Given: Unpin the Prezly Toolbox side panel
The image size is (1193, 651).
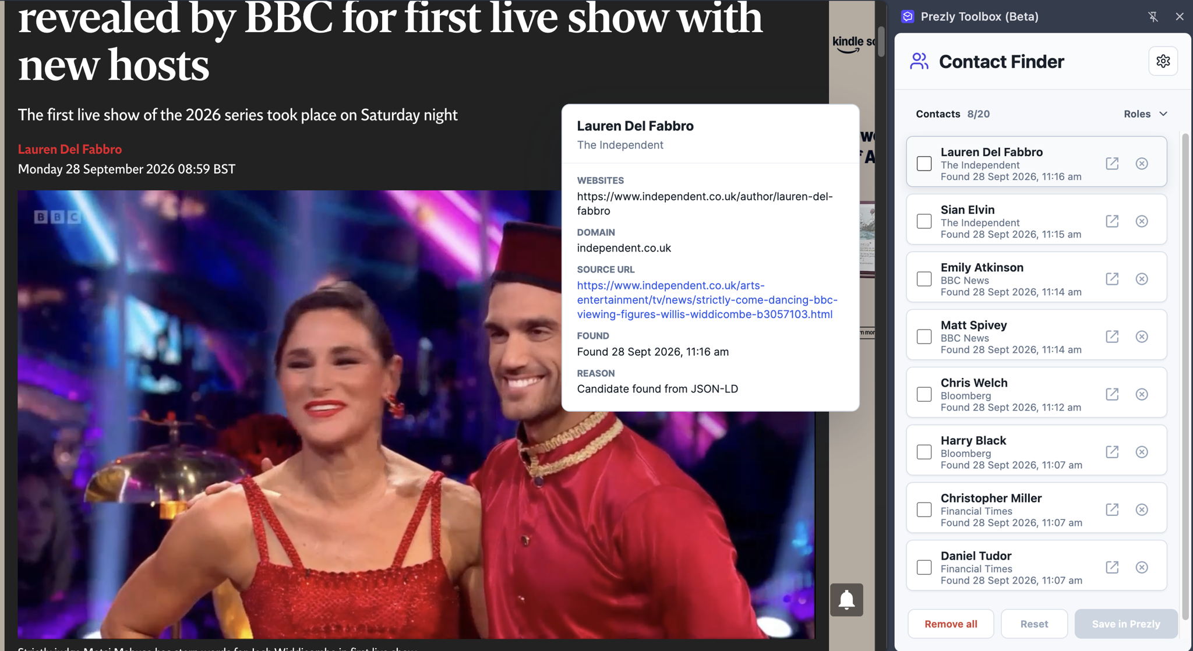Looking at the screenshot, I should [x=1153, y=17].
